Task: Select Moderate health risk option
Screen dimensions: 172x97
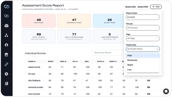Action: (x=143, y=60)
